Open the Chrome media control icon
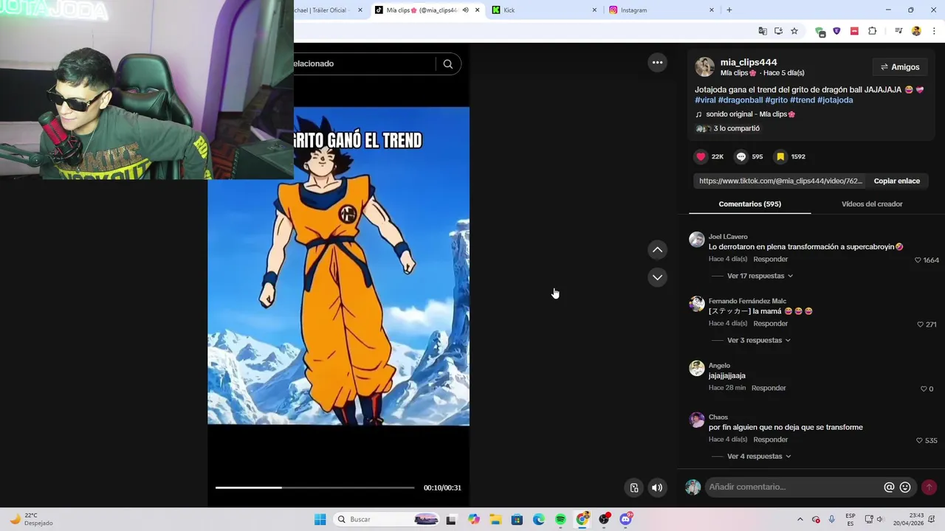Image resolution: width=945 pixels, height=531 pixels. [x=898, y=31]
